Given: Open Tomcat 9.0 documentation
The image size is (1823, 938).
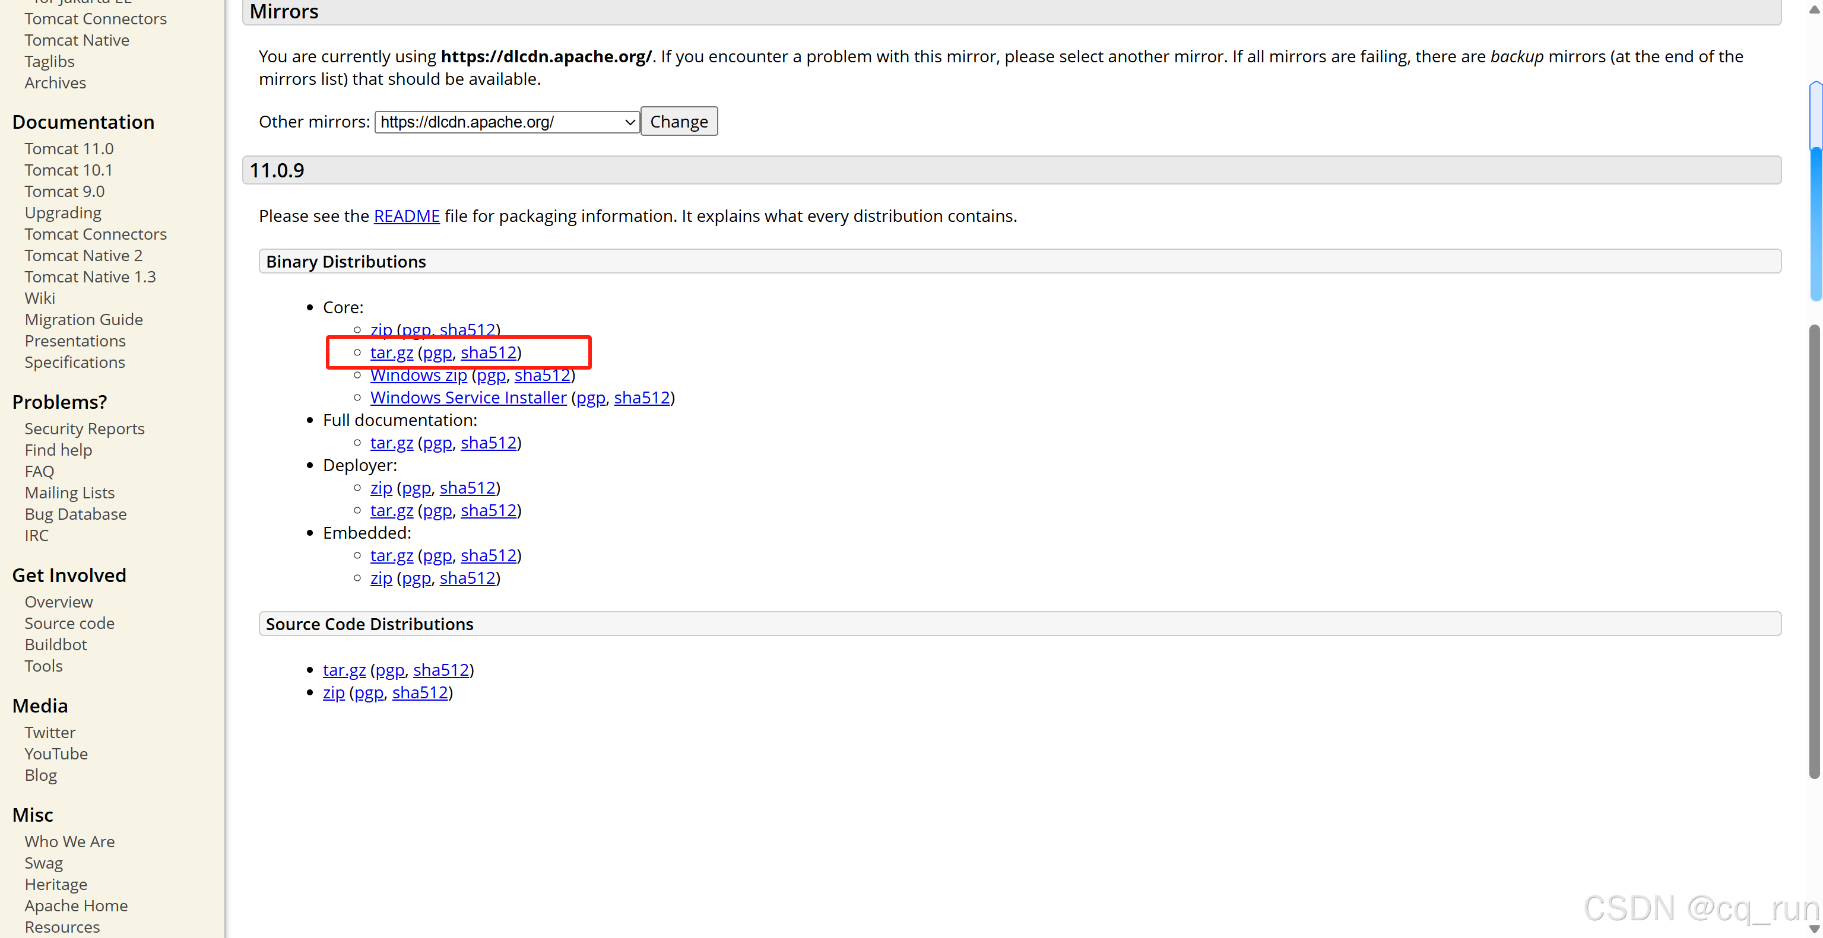Looking at the screenshot, I should 64,191.
